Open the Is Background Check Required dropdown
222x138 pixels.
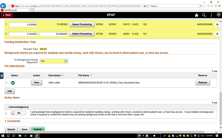(54, 61)
